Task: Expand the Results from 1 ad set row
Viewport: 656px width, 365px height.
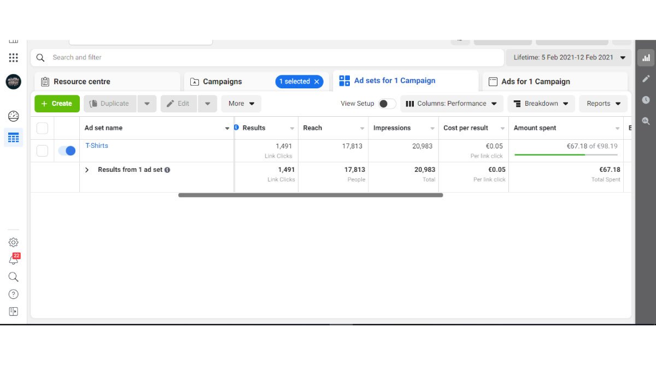Action: pyautogui.click(x=87, y=170)
